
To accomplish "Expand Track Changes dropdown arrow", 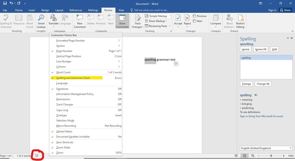I will tap(143, 27).
